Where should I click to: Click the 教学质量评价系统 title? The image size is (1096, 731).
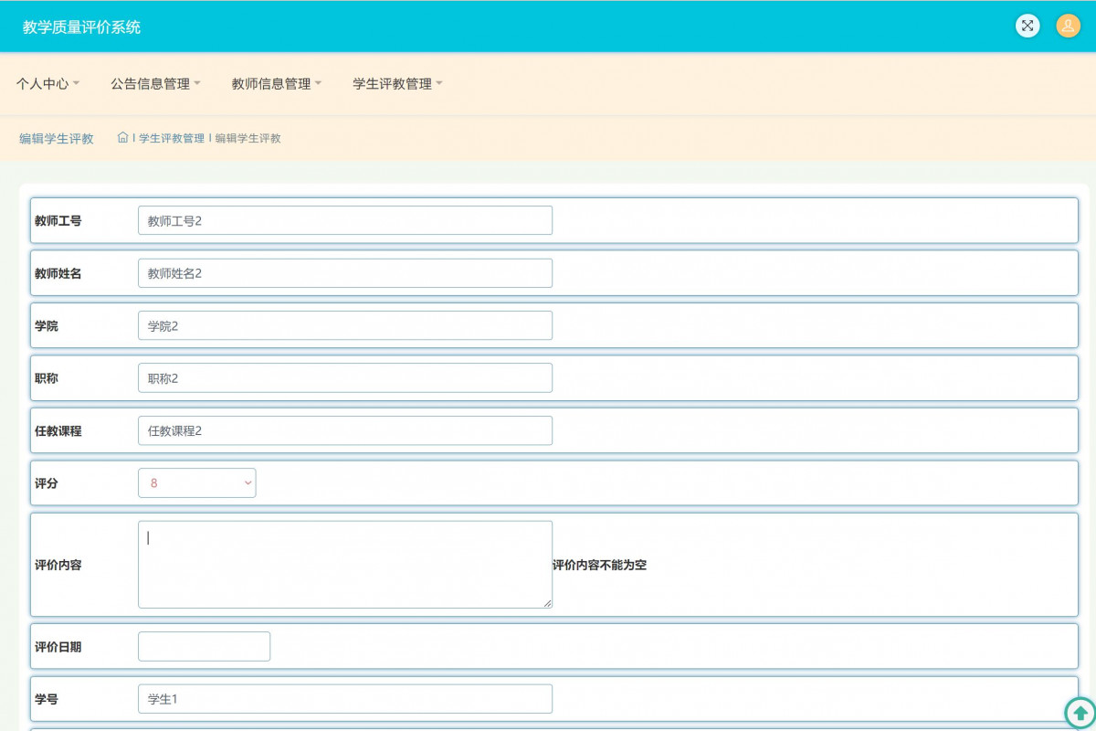point(81,27)
